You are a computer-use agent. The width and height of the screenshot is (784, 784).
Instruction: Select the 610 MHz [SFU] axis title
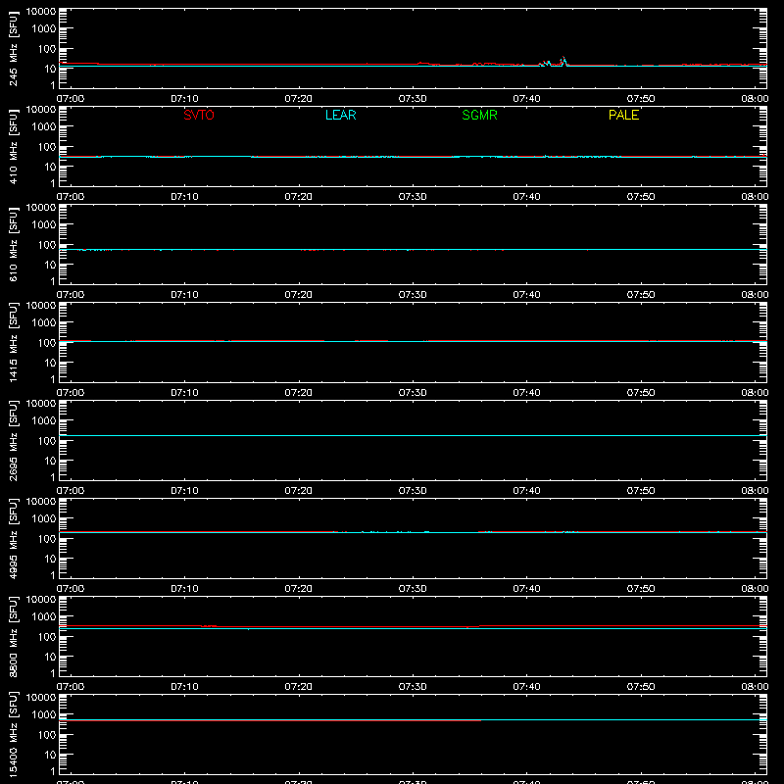click(x=13, y=244)
